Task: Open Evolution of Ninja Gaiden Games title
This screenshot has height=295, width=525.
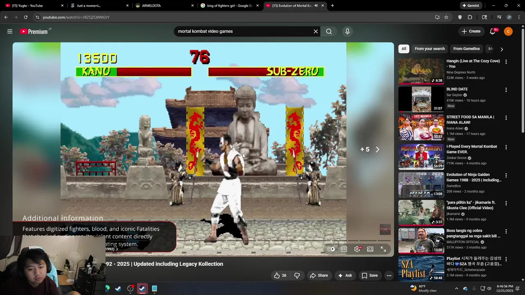Action: [x=474, y=177]
